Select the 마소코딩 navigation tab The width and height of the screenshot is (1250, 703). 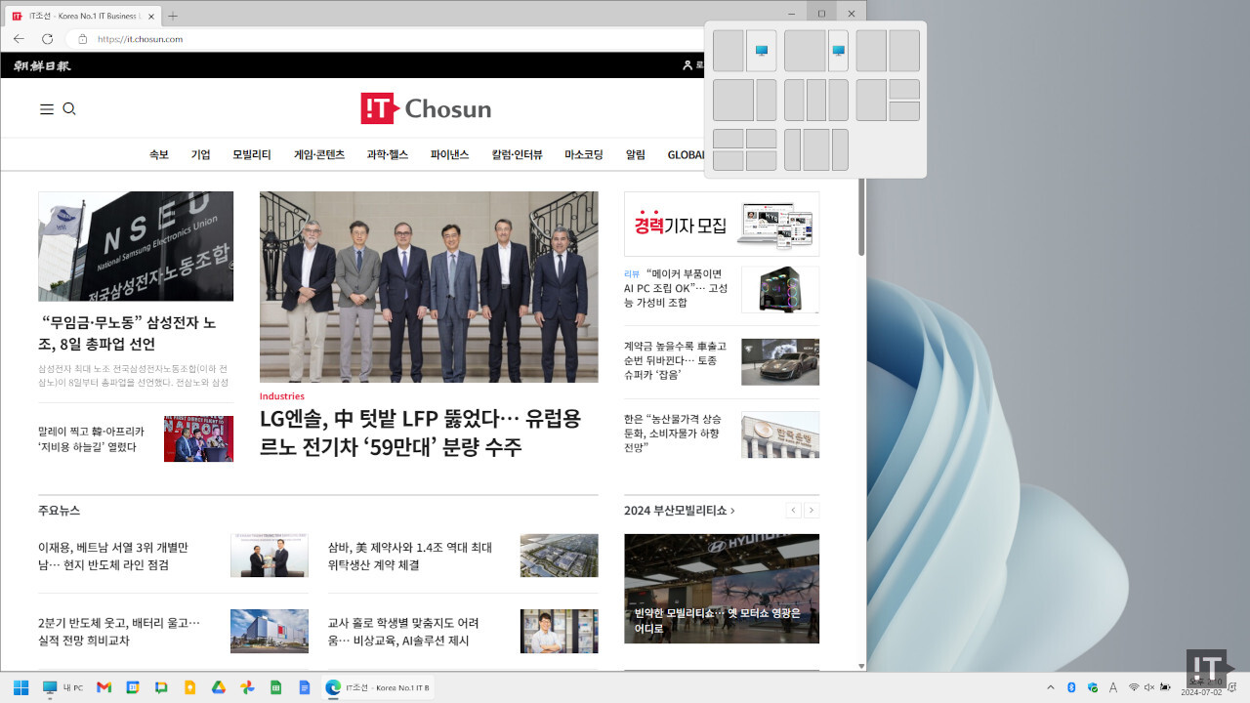point(584,154)
